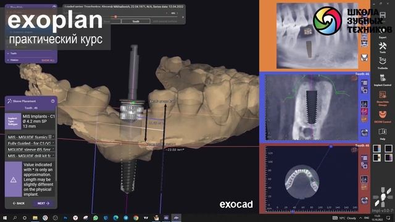Open File Explorer from the taskbar
The width and height of the screenshot is (395, 222).
35,218
